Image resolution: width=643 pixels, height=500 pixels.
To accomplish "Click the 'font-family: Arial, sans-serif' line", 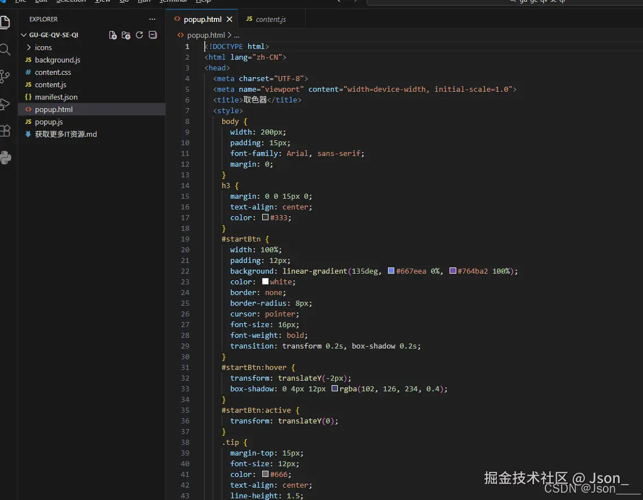I will click(x=297, y=154).
